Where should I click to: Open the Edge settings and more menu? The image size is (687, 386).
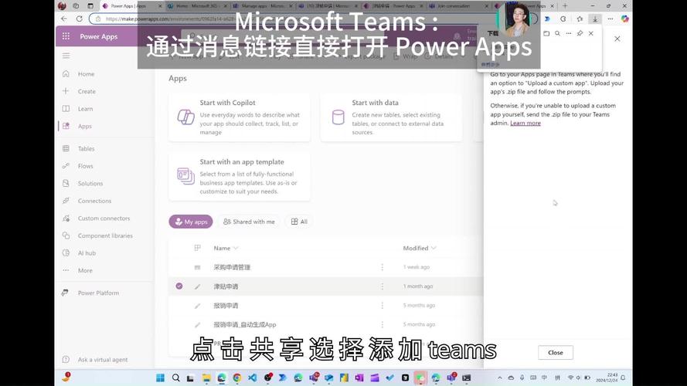610,19
